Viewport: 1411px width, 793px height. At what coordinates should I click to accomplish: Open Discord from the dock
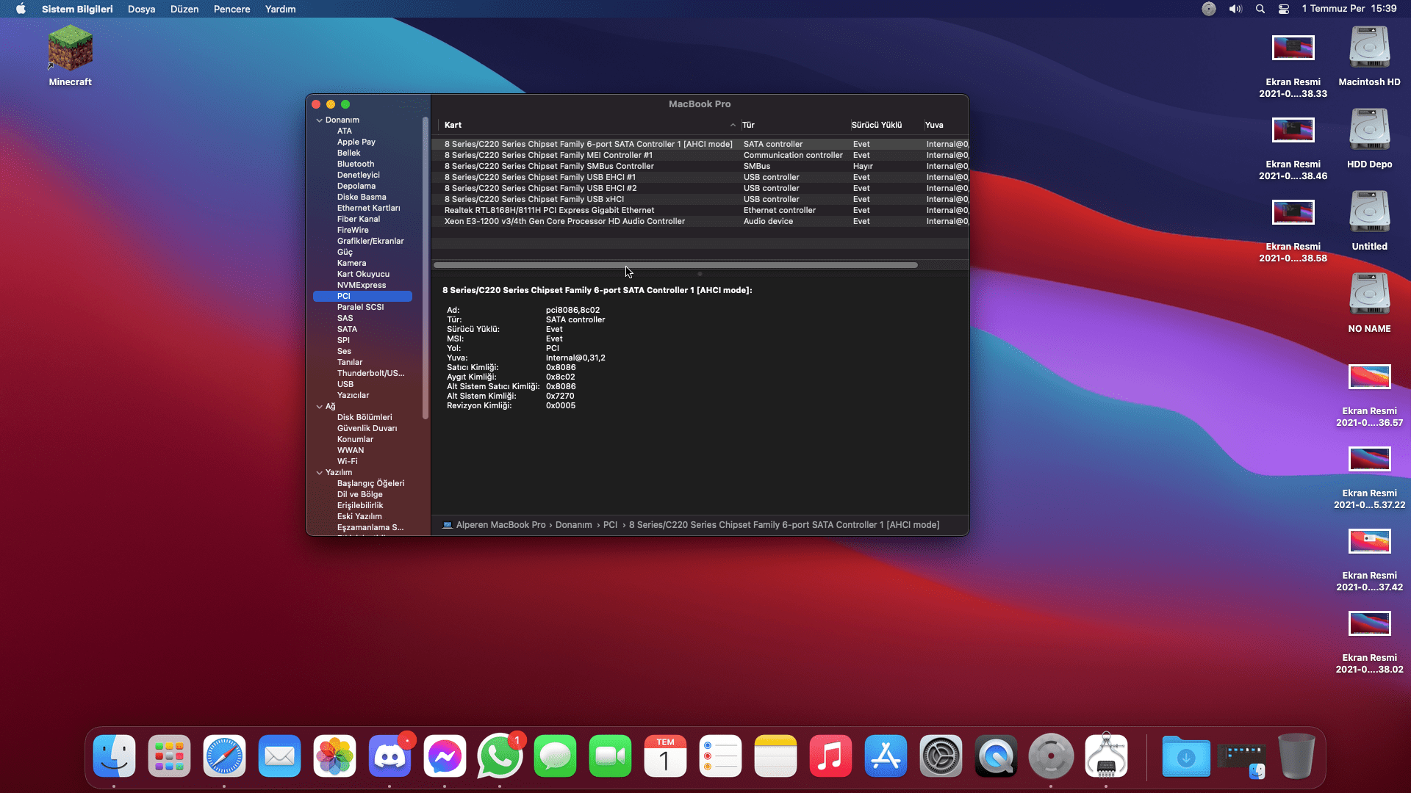pyautogui.click(x=389, y=756)
